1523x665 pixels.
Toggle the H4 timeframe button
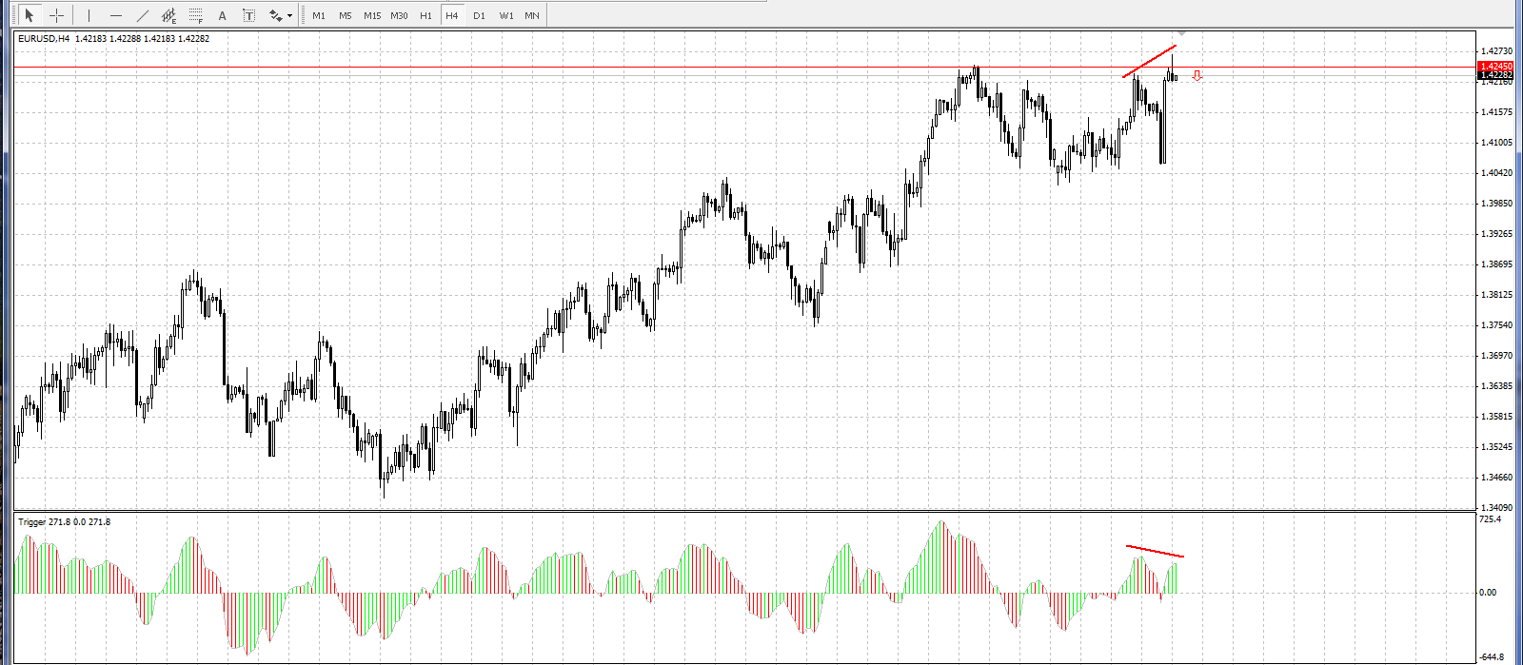(452, 15)
